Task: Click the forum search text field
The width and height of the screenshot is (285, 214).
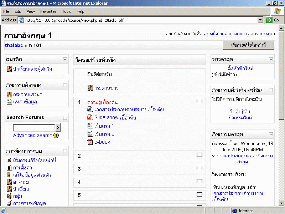Action: (34, 128)
